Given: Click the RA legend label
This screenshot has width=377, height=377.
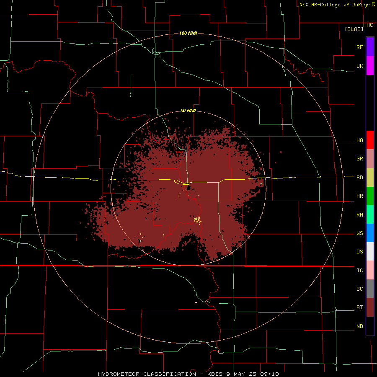Looking at the screenshot, I should (x=360, y=215).
